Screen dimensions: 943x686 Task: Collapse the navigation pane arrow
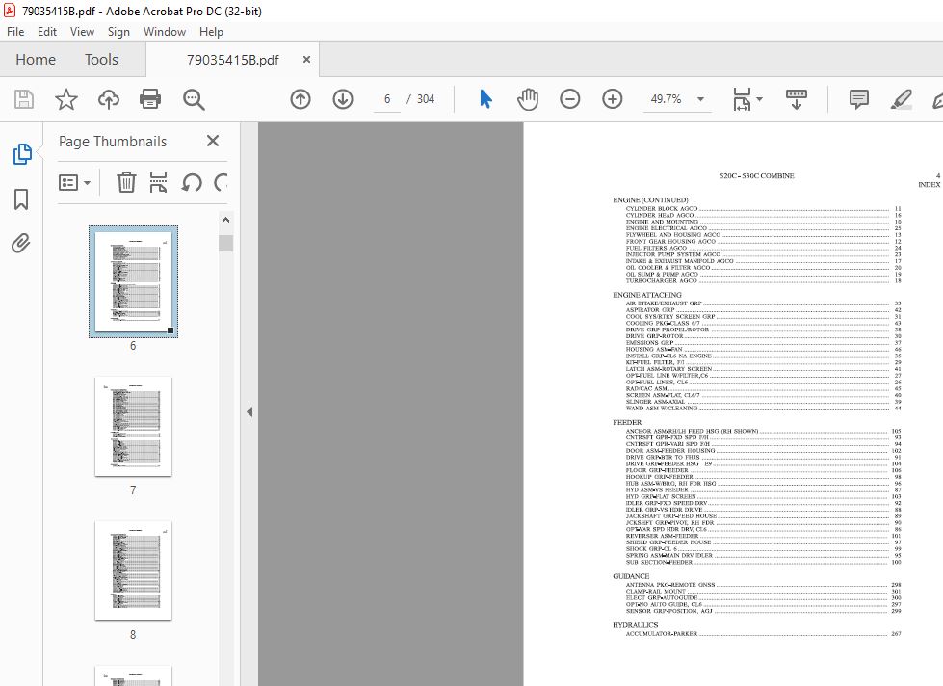point(249,412)
